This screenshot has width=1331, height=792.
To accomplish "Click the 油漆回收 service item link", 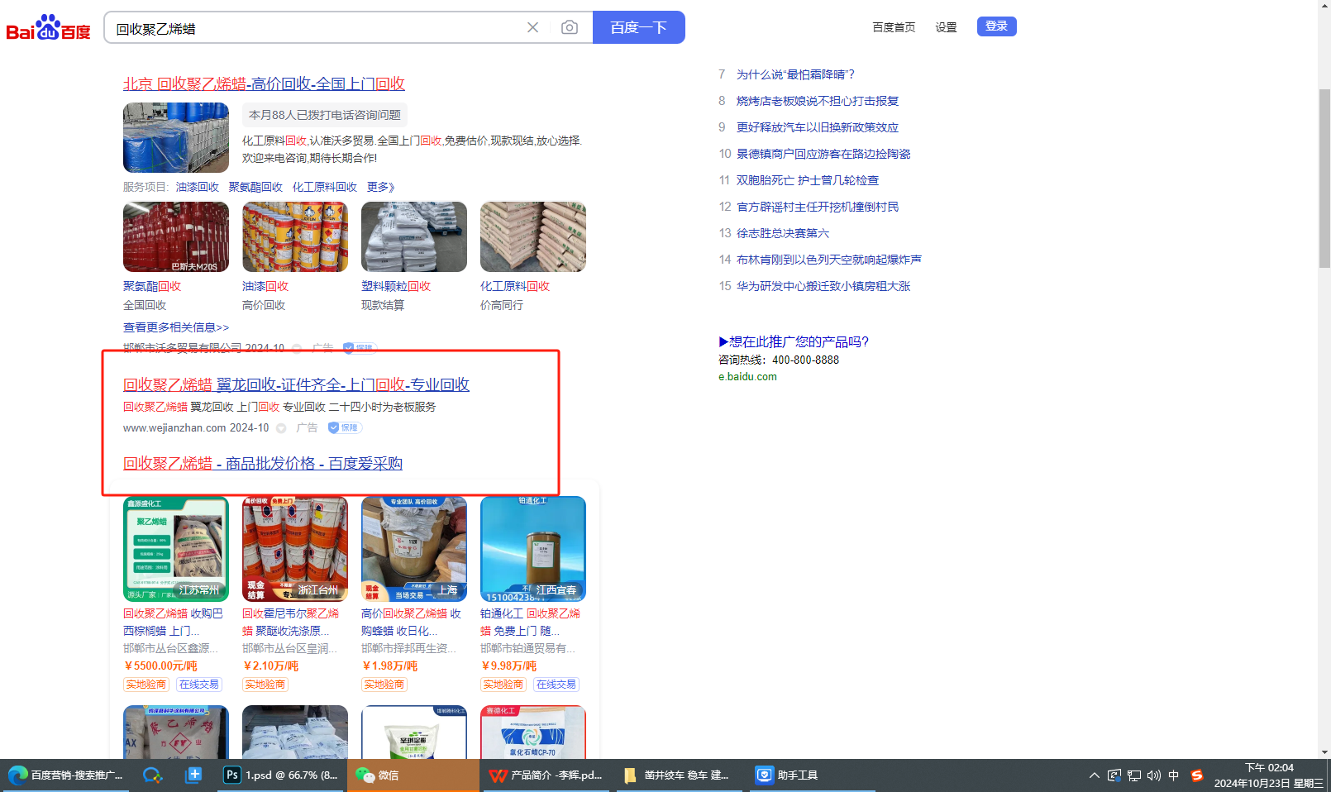I will [x=198, y=187].
